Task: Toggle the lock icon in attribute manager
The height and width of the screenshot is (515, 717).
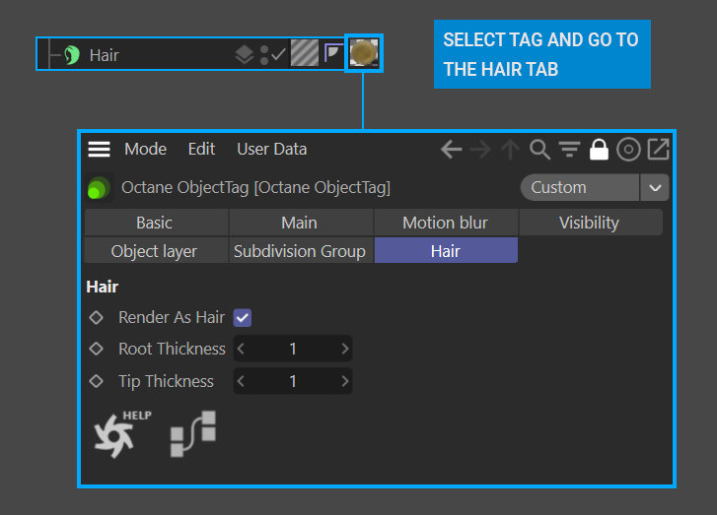Action: pyautogui.click(x=598, y=150)
